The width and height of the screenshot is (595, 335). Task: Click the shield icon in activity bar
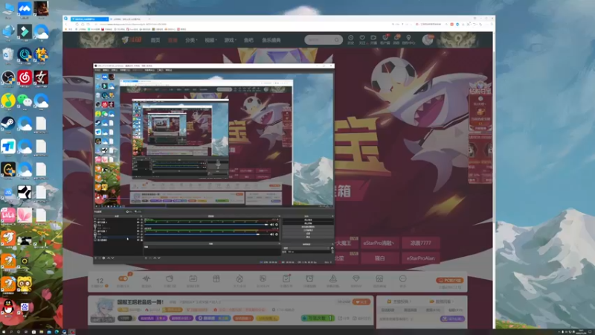263,279
